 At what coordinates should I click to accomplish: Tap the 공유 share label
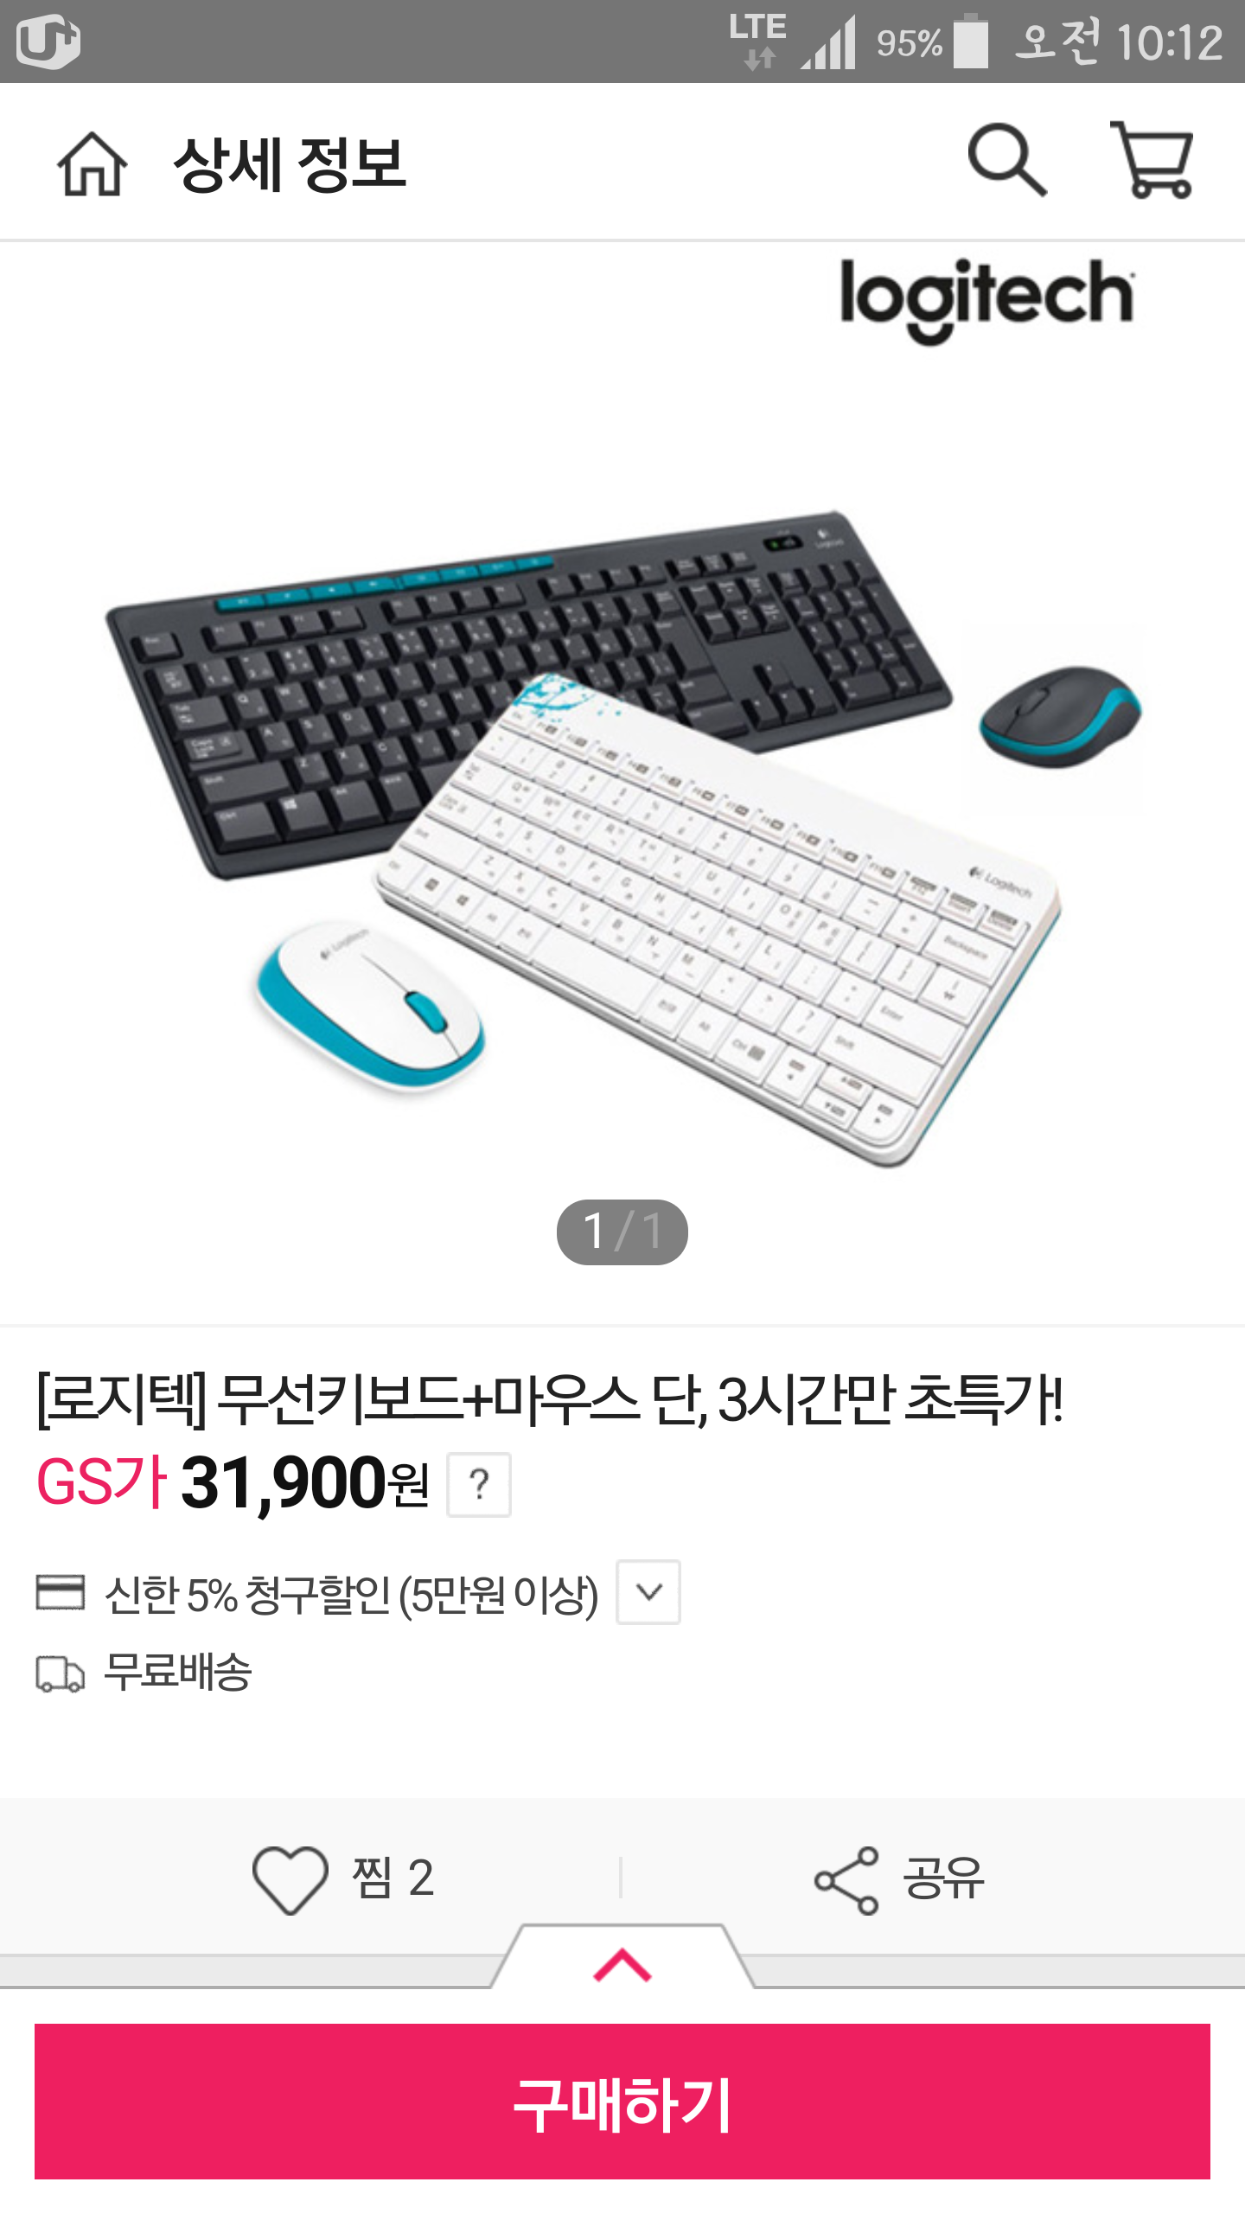(943, 1878)
